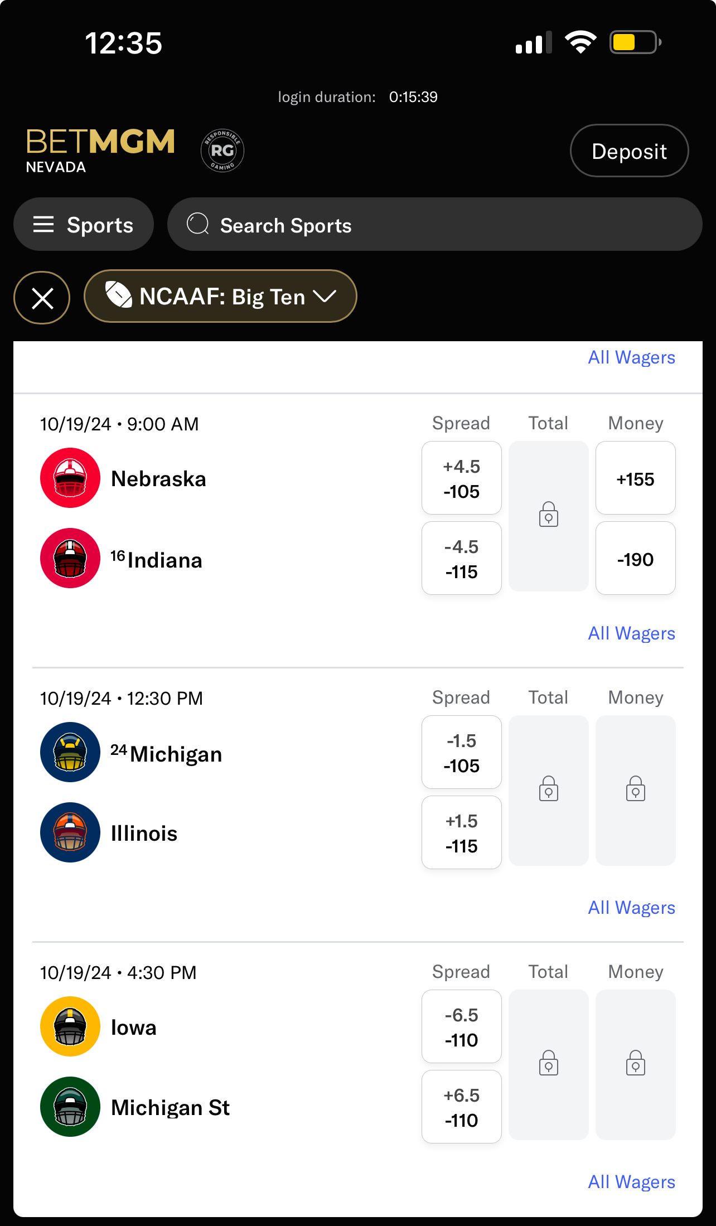This screenshot has width=716, height=1226.
Task: Tap the Illinois team helmet icon
Action: 70,832
